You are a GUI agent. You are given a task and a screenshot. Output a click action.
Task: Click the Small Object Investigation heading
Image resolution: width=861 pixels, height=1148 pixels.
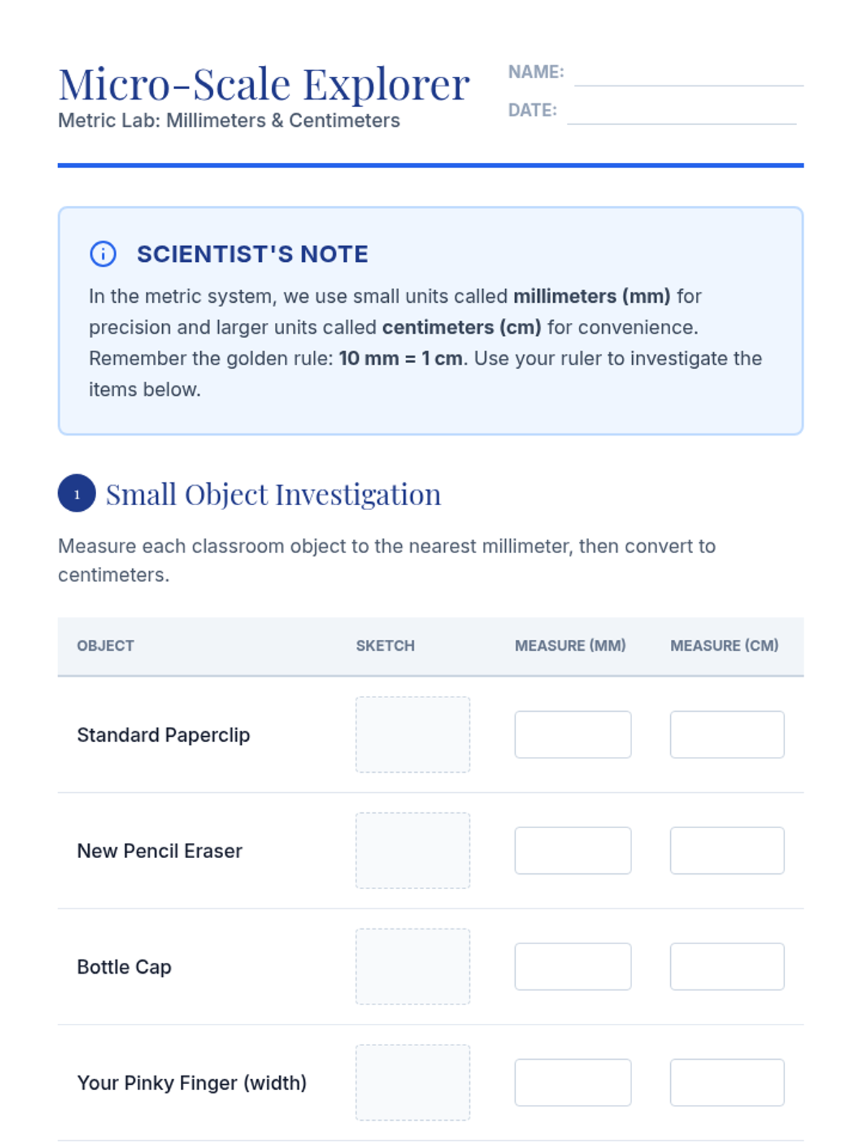click(x=273, y=494)
